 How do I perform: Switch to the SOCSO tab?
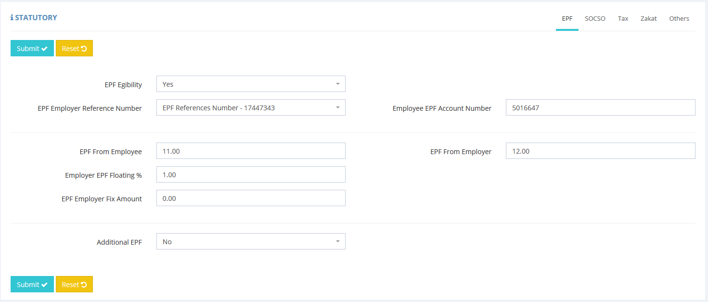click(x=595, y=19)
